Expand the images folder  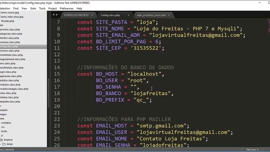coord(3,114)
